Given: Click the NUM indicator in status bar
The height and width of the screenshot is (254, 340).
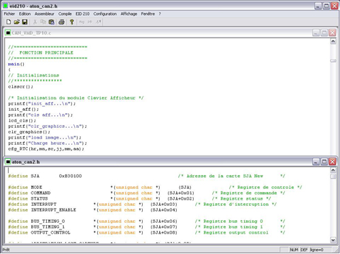Looking at the screenshot, I should pyautogui.click(x=294, y=249).
